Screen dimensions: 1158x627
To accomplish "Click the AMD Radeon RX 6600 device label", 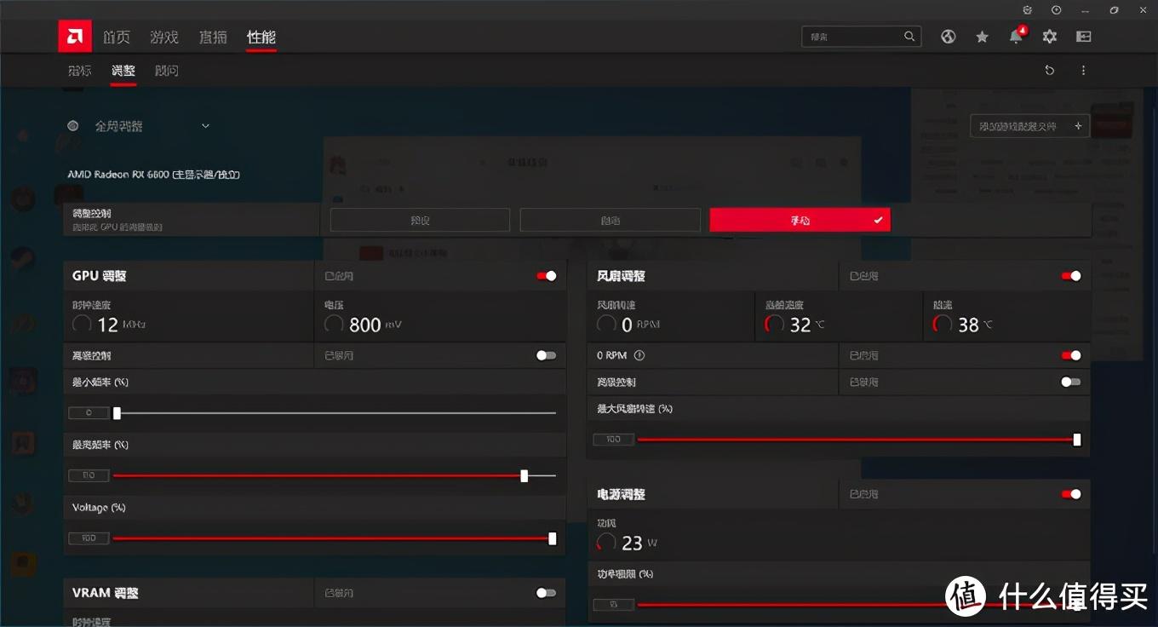I will (154, 175).
